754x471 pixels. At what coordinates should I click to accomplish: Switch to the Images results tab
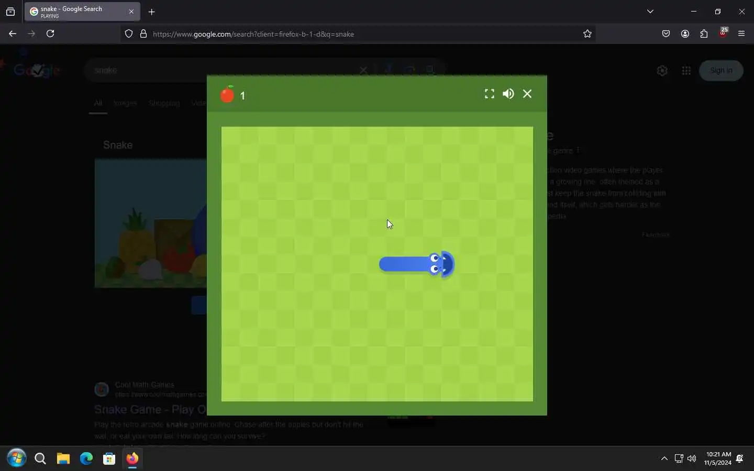[125, 103]
